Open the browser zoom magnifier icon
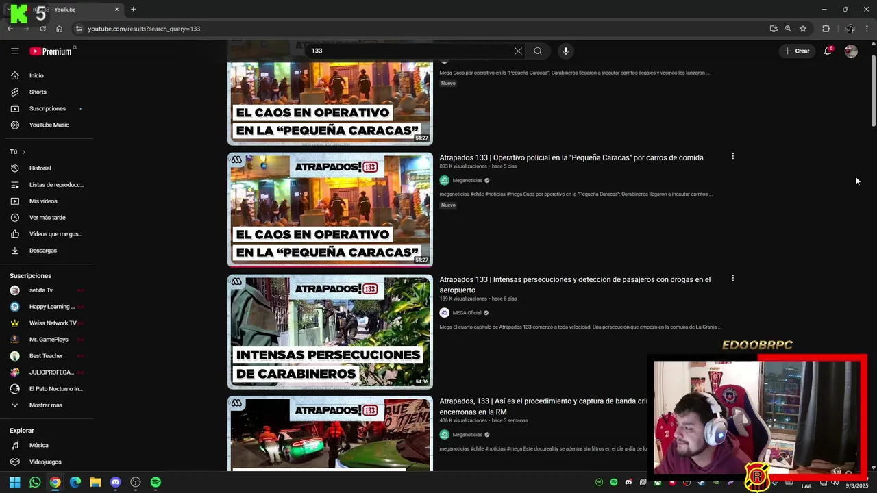The width and height of the screenshot is (877, 493). (788, 29)
